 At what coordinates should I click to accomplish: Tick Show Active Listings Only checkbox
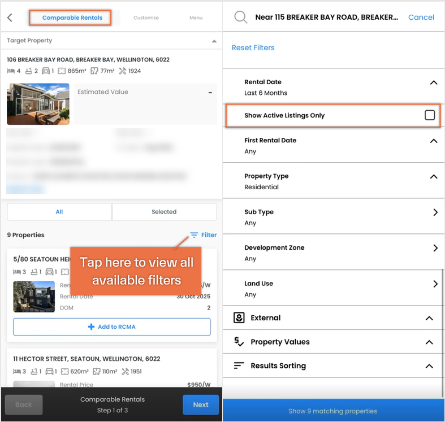pos(430,115)
